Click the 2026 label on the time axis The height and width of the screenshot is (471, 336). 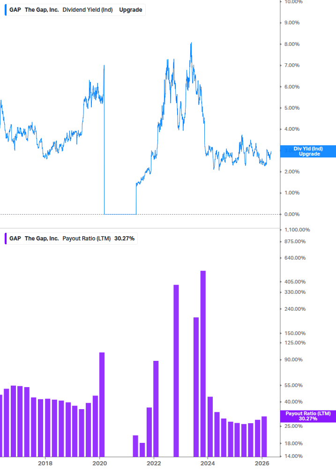click(262, 463)
